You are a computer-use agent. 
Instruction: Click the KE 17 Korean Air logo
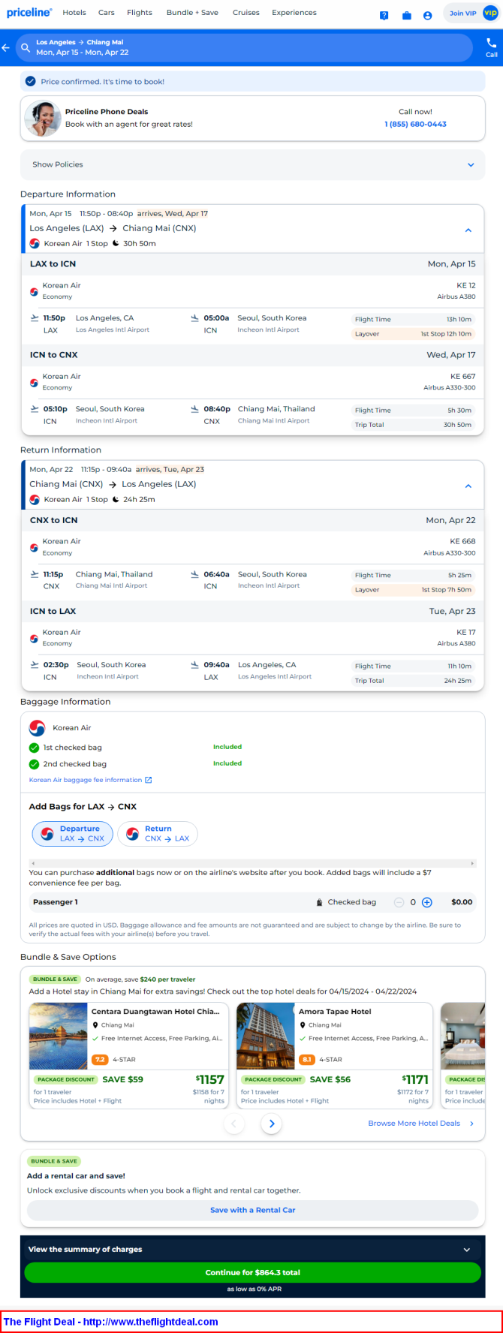34,638
